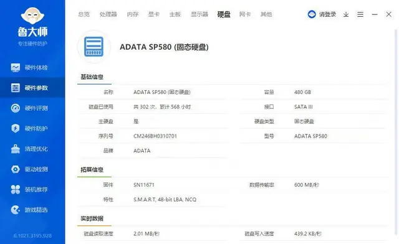The height and width of the screenshot is (244, 399).
Task: Switch to 其他 tab
Action: pos(266,14)
